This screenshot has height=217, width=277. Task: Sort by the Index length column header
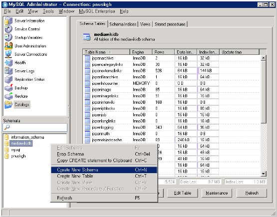pyautogui.click(x=208, y=52)
